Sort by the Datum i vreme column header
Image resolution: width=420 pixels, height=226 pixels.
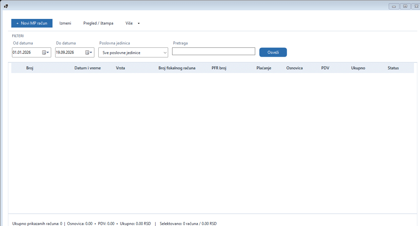(87, 68)
